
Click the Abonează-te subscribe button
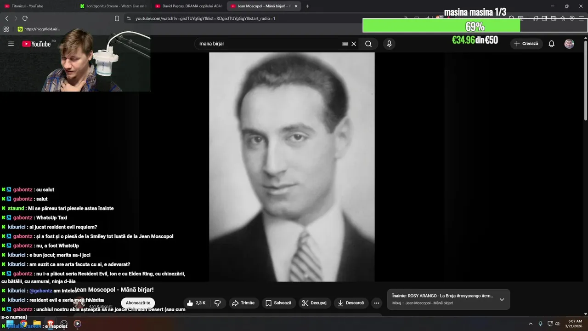click(x=138, y=303)
